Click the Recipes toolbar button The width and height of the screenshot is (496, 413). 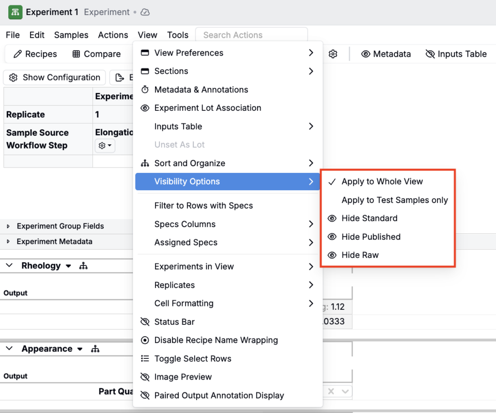coord(35,54)
